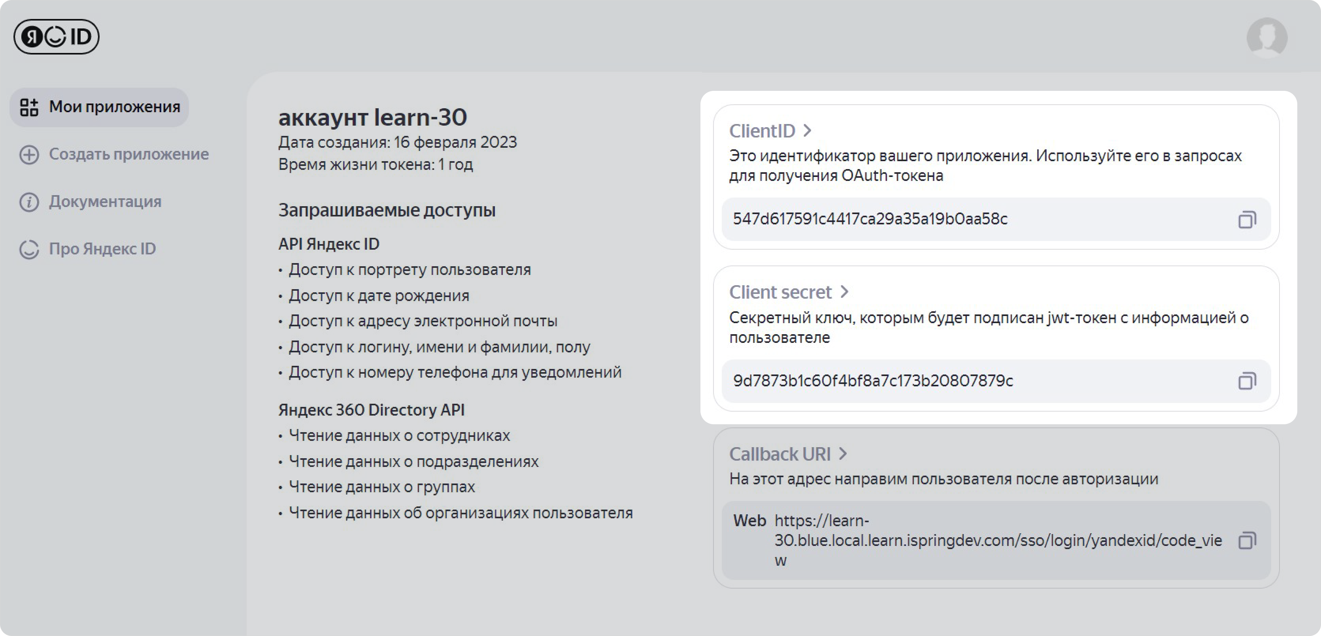Select Мои приложения in the sidebar

pos(100,107)
